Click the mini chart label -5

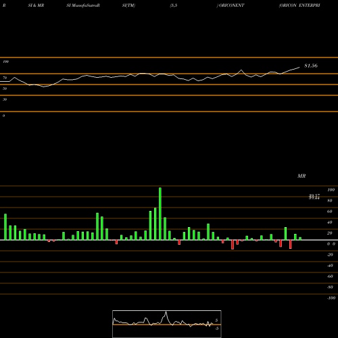[x=216, y=329]
